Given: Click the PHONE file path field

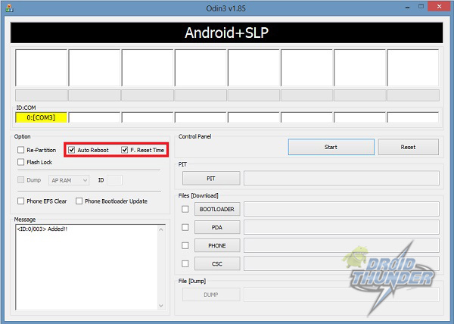Looking at the screenshot, I should tap(341, 245).
